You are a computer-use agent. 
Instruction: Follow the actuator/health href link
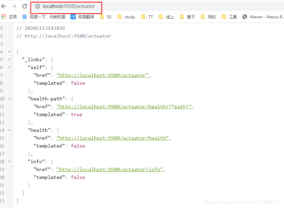113,138
